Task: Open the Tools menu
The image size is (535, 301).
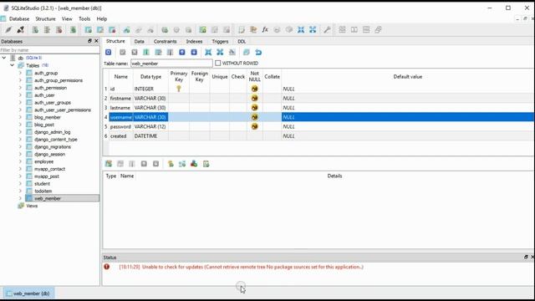Action: click(84, 18)
